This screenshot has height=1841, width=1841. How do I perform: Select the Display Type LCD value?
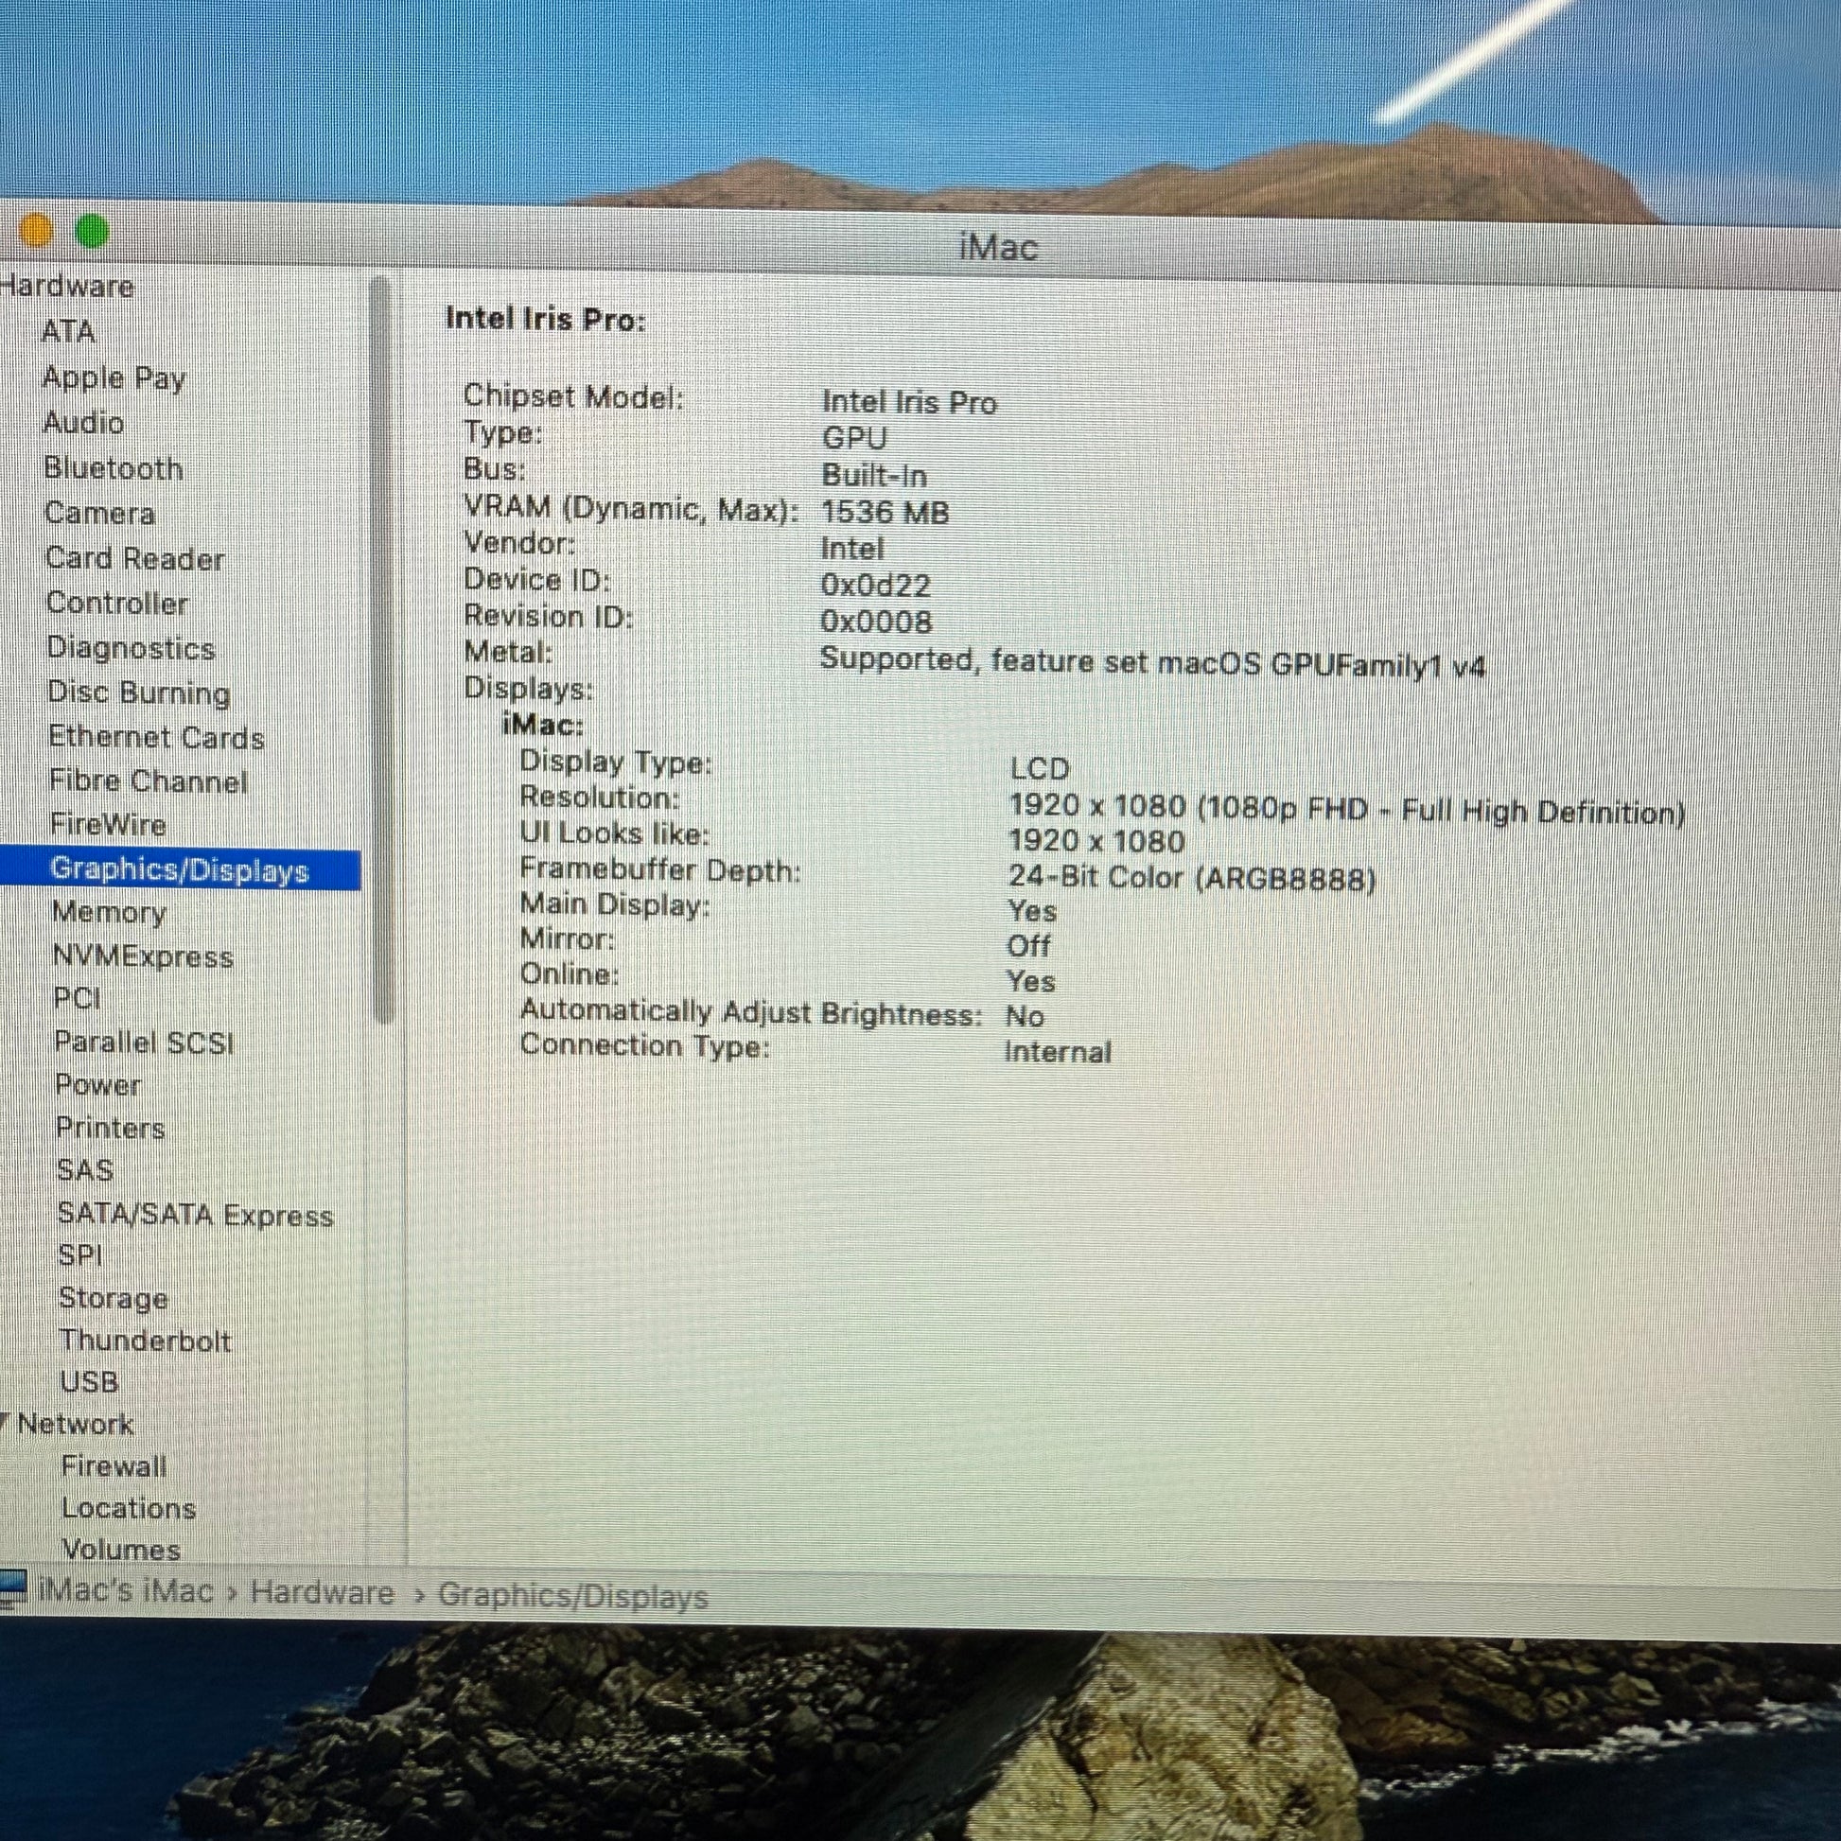click(x=1040, y=769)
